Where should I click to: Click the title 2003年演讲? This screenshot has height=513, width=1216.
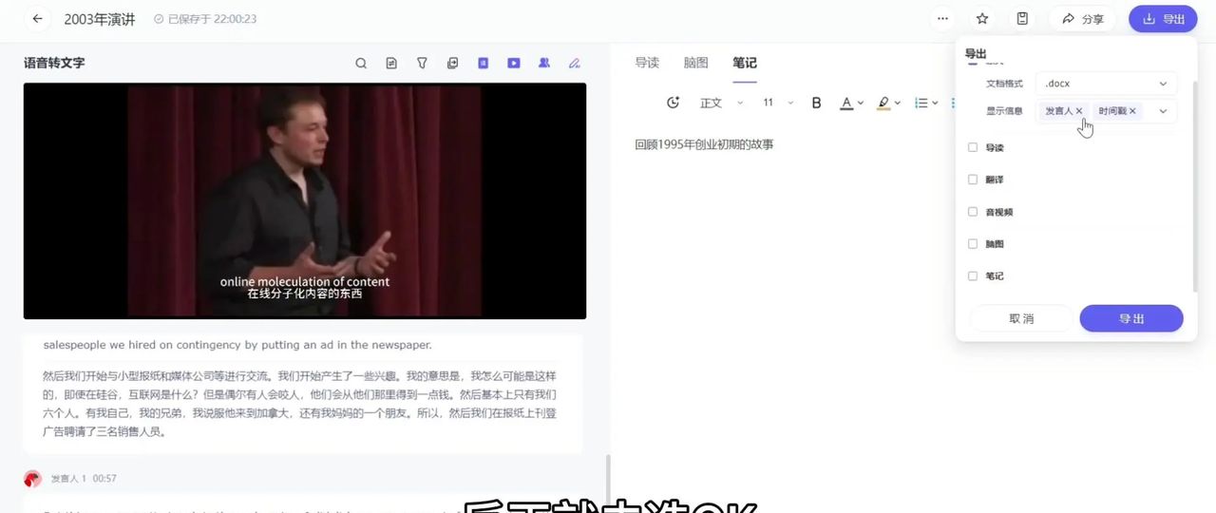(101, 19)
